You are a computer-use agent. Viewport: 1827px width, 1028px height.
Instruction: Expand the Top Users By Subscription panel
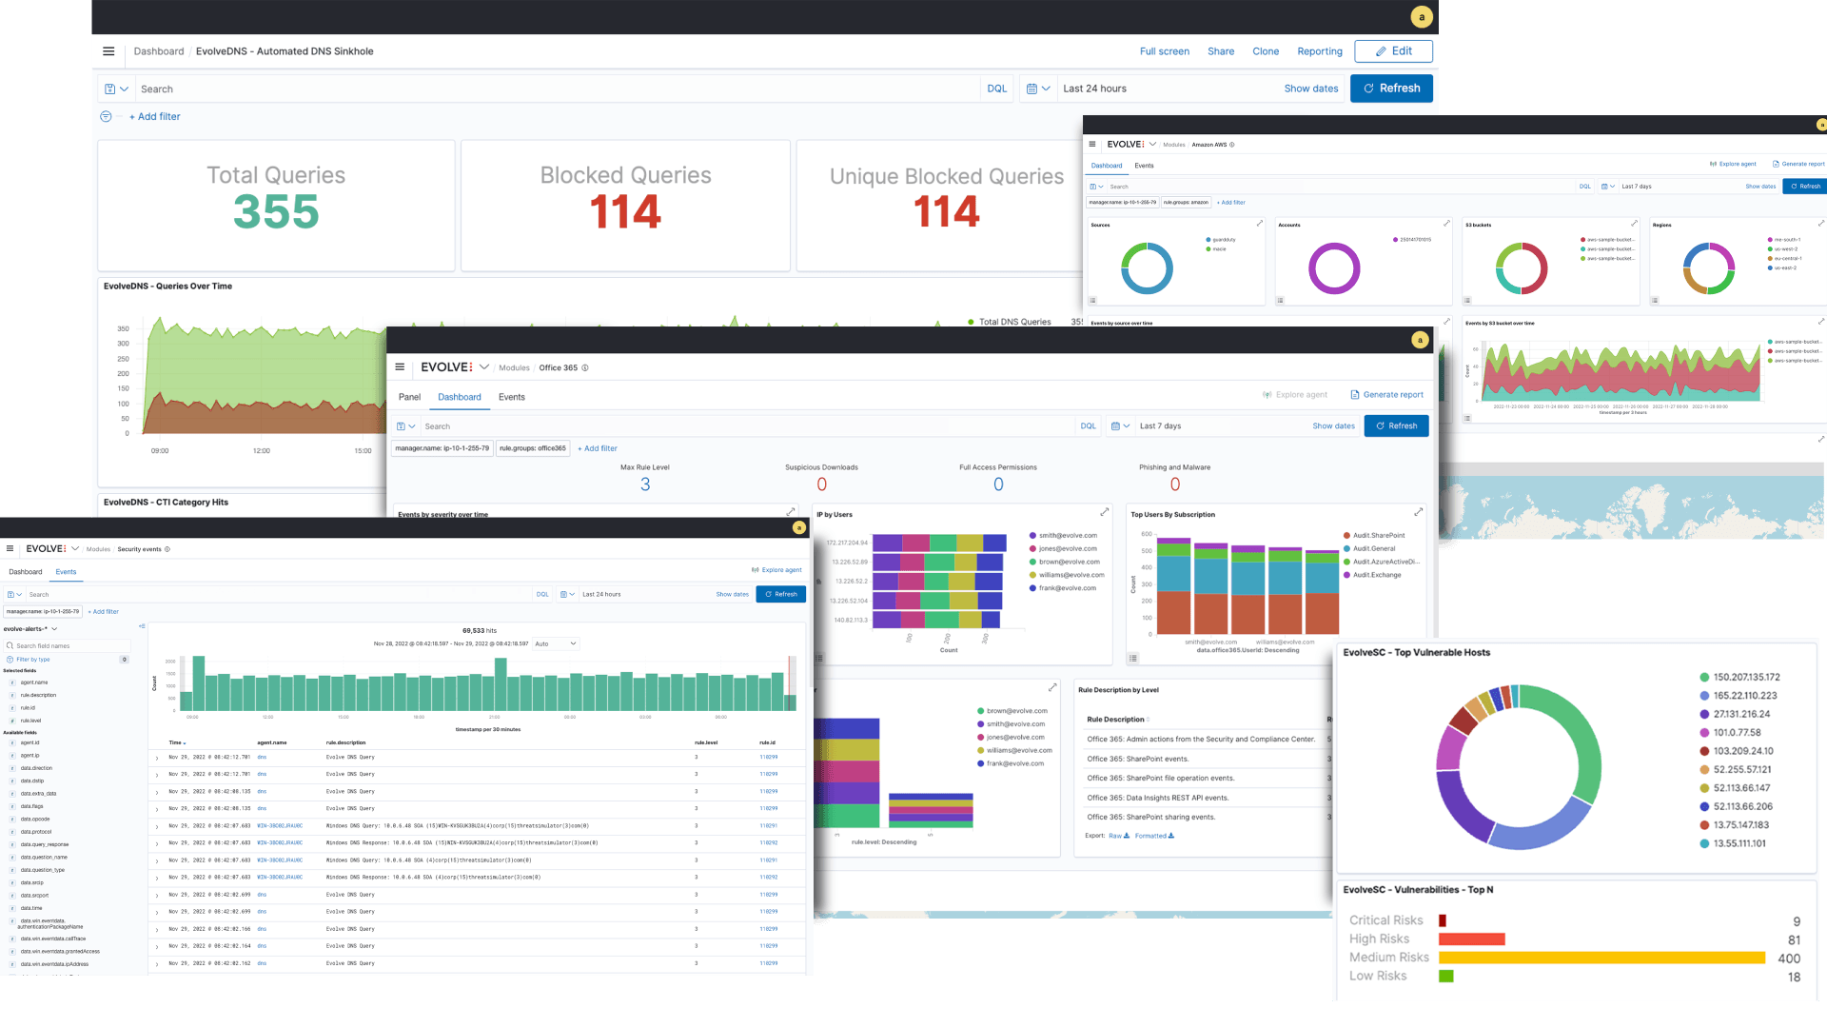click(1418, 512)
